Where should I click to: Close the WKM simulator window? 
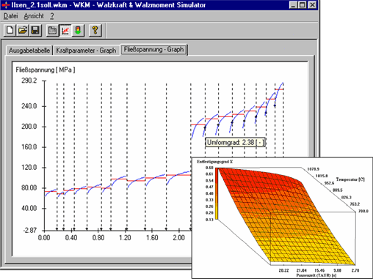click(x=312, y=5)
